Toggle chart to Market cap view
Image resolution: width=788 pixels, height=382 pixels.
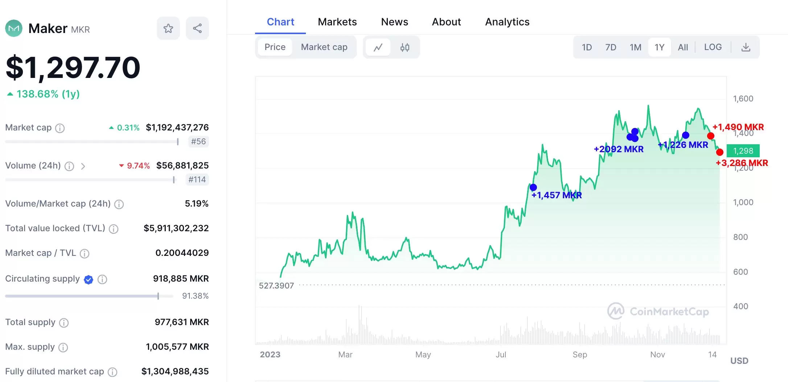coord(324,47)
